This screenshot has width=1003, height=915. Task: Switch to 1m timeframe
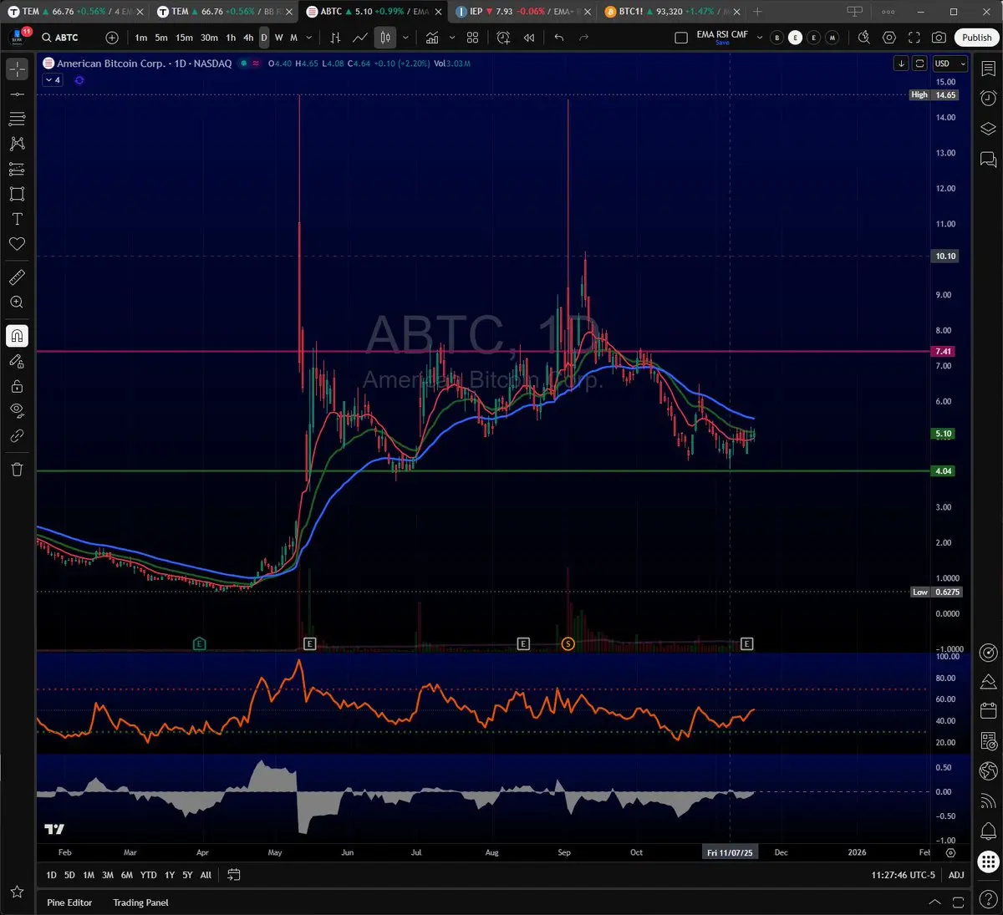point(141,38)
